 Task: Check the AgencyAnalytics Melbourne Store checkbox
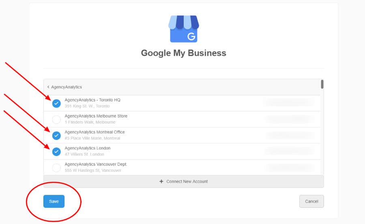tap(56, 119)
